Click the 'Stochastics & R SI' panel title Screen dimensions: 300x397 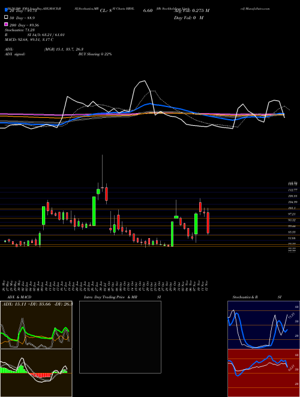(x=257, y=297)
